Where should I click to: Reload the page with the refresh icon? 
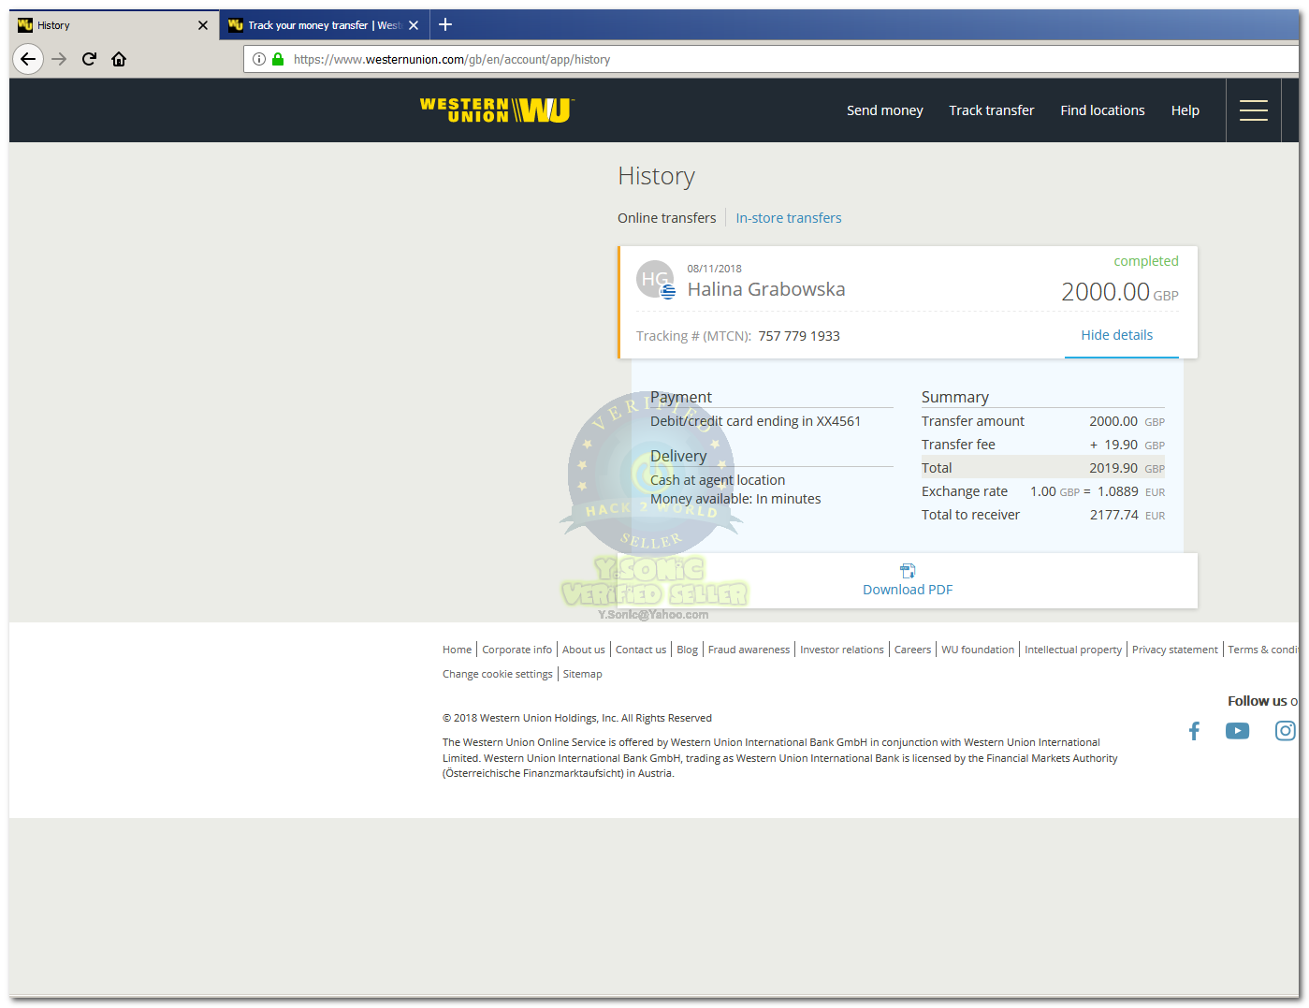coord(89,59)
